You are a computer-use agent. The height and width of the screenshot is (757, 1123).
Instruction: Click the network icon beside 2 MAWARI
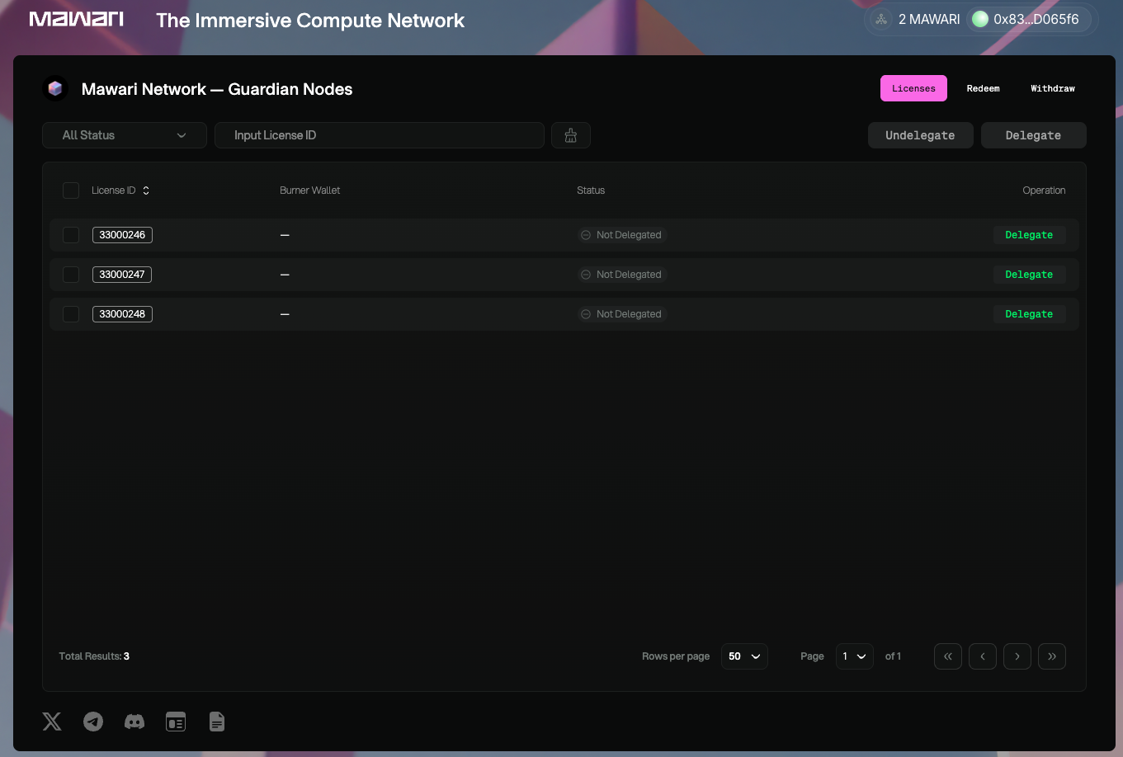[x=880, y=19]
